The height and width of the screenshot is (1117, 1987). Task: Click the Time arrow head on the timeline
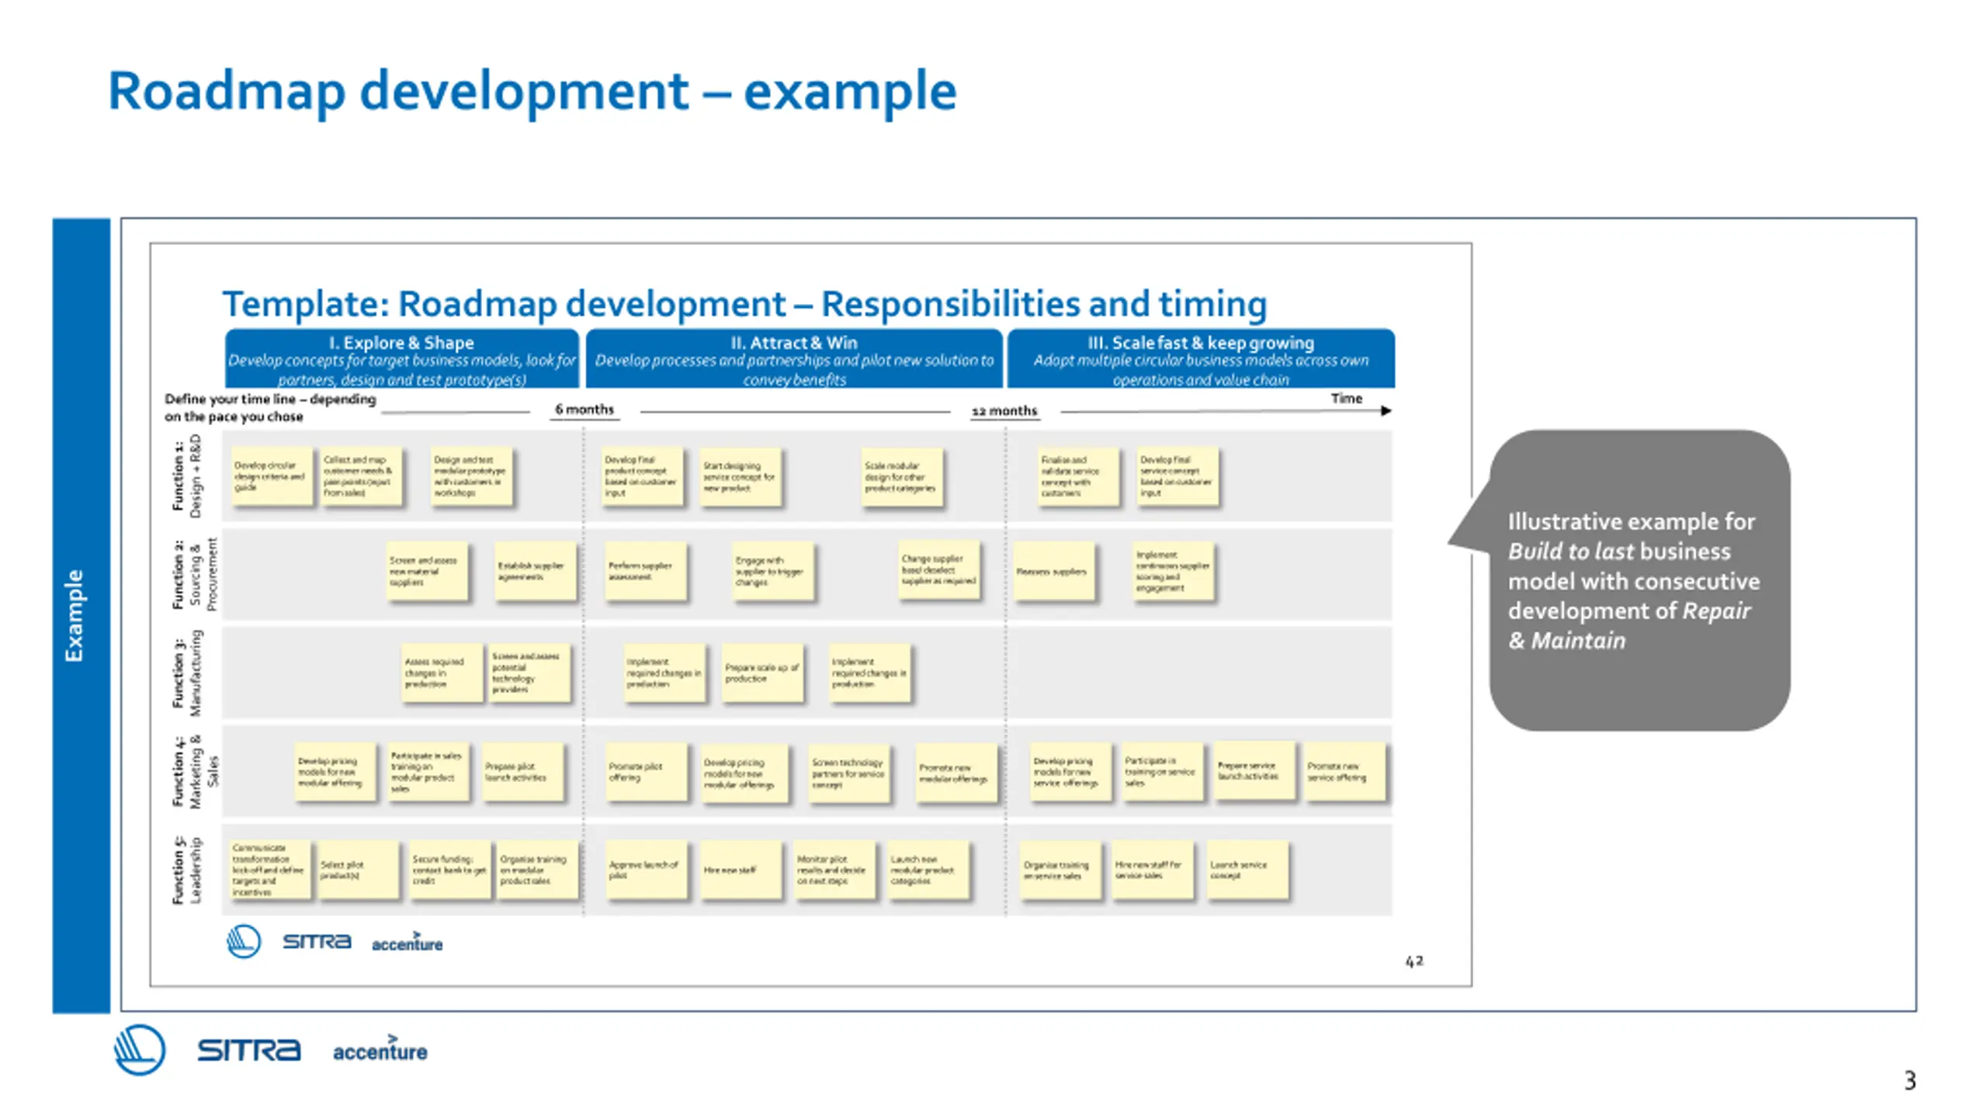[1386, 410]
